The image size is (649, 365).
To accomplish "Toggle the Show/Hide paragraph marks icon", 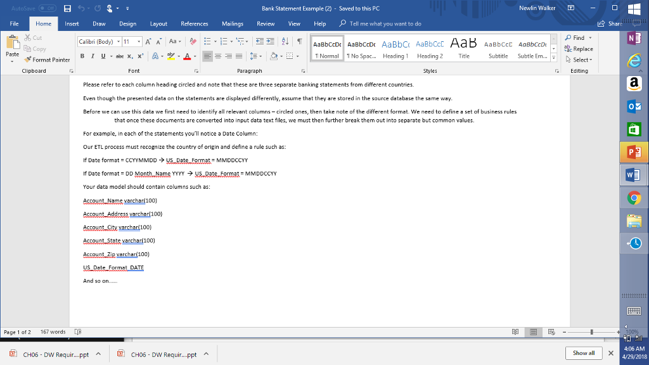I will [x=299, y=40].
